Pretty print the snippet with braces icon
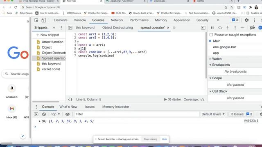Screen dimensions: 262x147 point(70,100)
